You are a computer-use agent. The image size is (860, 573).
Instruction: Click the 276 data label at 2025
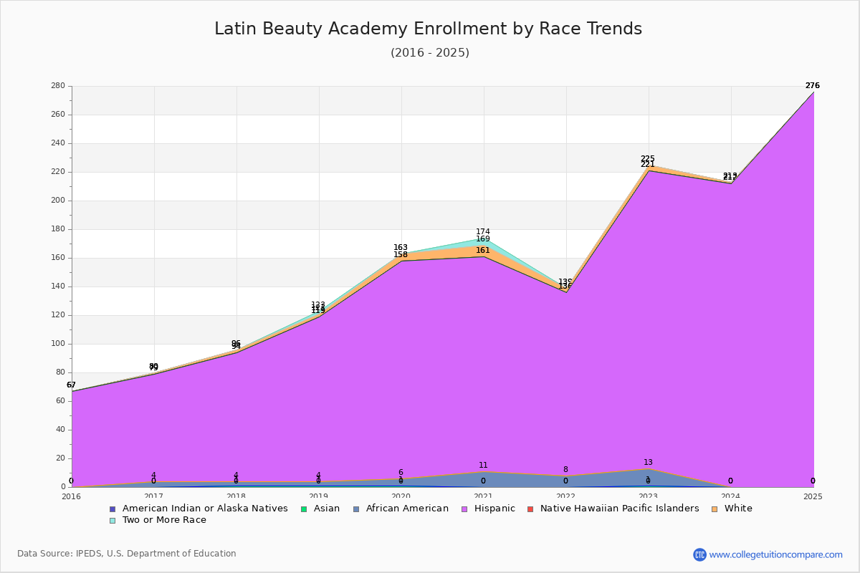pyautogui.click(x=813, y=85)
